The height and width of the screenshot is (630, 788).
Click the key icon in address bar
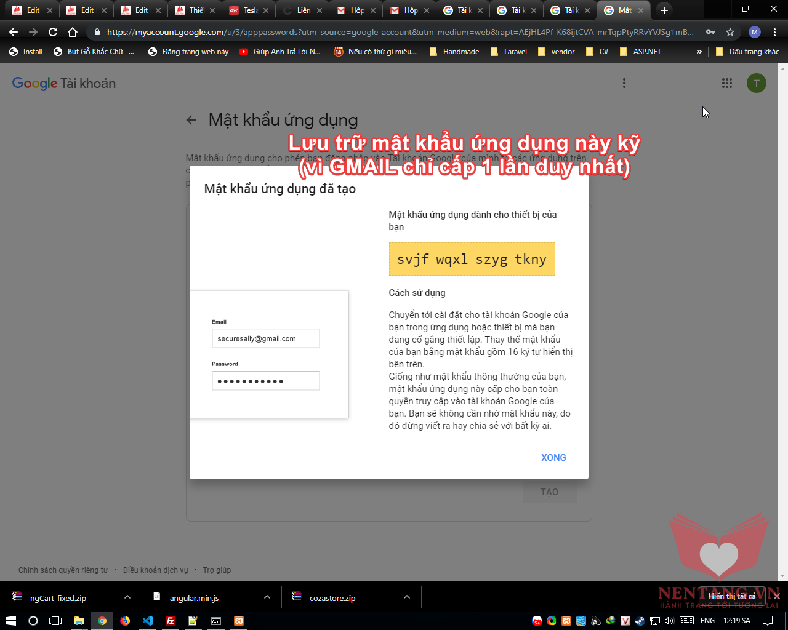point(710,32)
